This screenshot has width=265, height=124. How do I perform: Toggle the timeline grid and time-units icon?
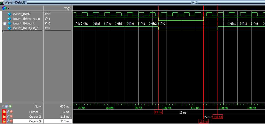7,106
